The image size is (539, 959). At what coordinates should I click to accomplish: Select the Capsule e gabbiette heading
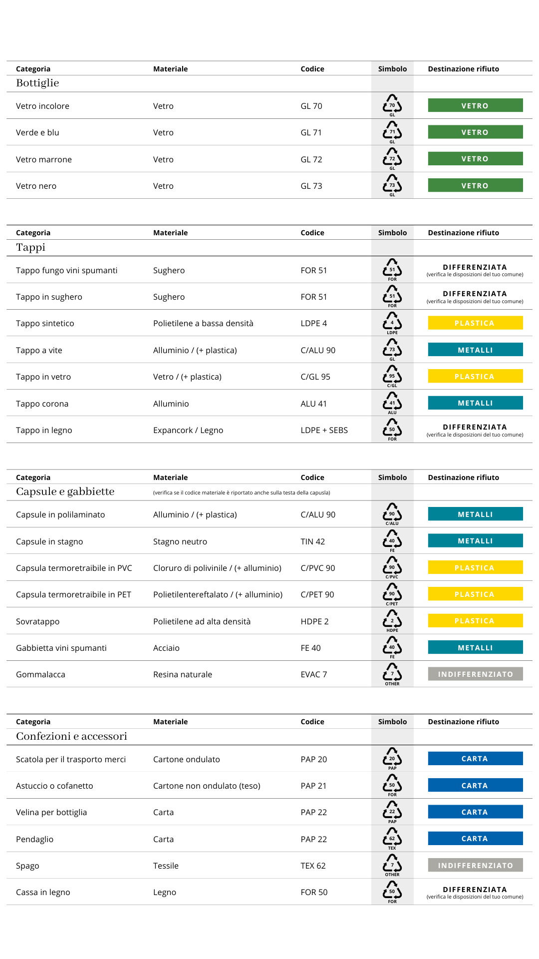(x=65, y=491)
